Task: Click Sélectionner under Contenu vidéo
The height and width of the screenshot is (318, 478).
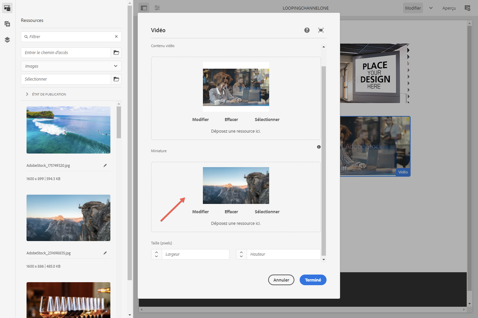Action: point(267,120)
